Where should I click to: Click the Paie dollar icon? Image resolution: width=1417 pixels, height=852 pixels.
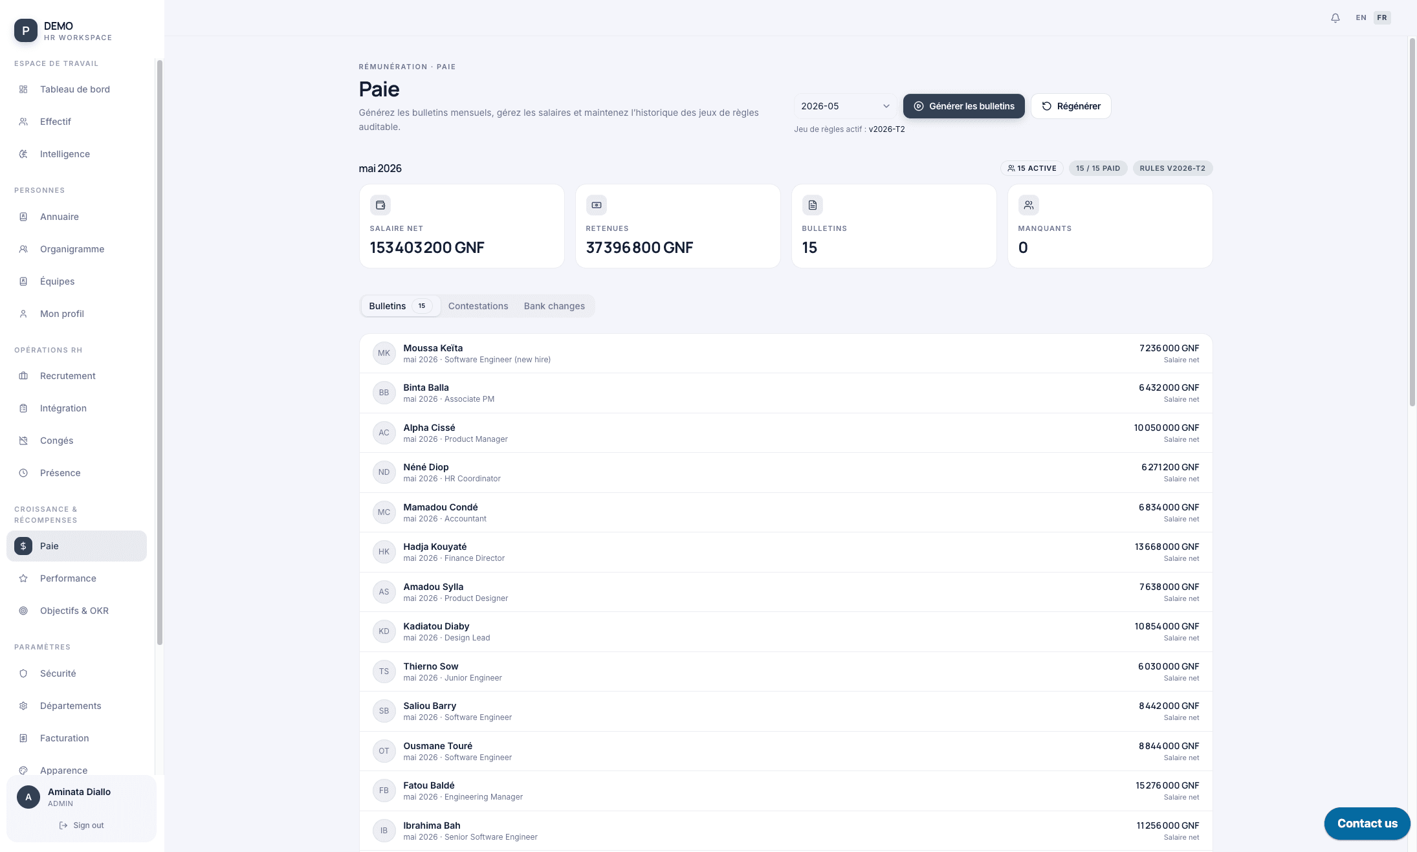[23, 546]
